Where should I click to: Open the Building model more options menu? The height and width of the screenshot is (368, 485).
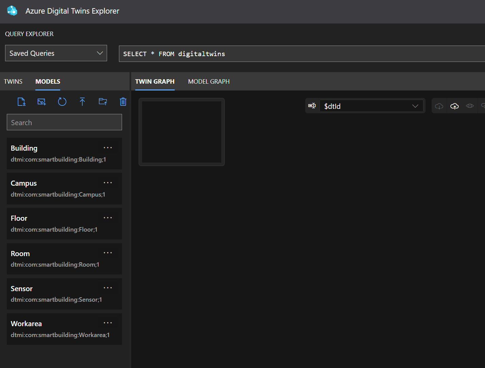coord(108,148)
